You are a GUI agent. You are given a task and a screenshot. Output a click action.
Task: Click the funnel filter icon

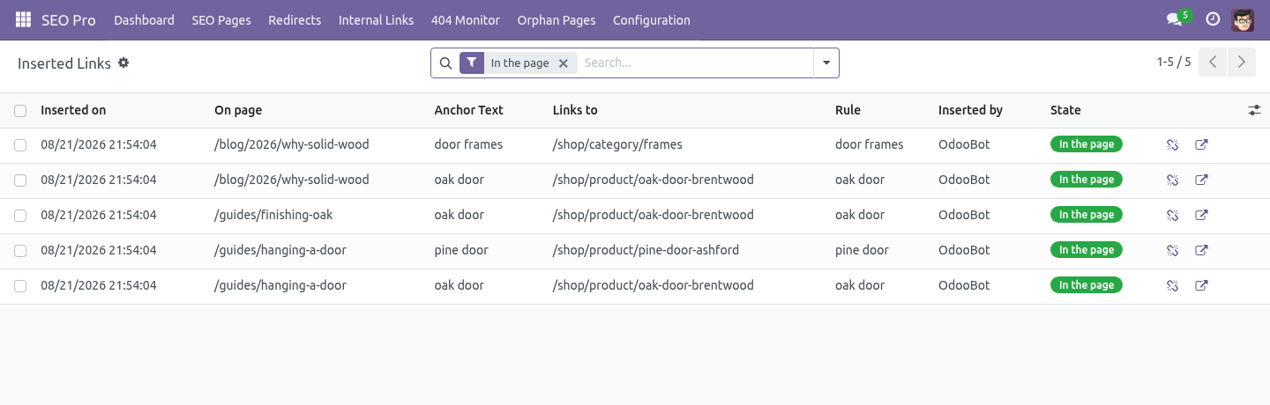pyautogui.click(x=472, y=63)
